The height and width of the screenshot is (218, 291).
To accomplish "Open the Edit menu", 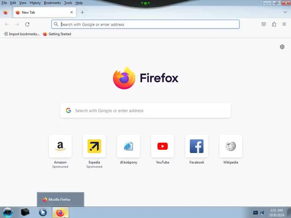I will click(13, 3).
